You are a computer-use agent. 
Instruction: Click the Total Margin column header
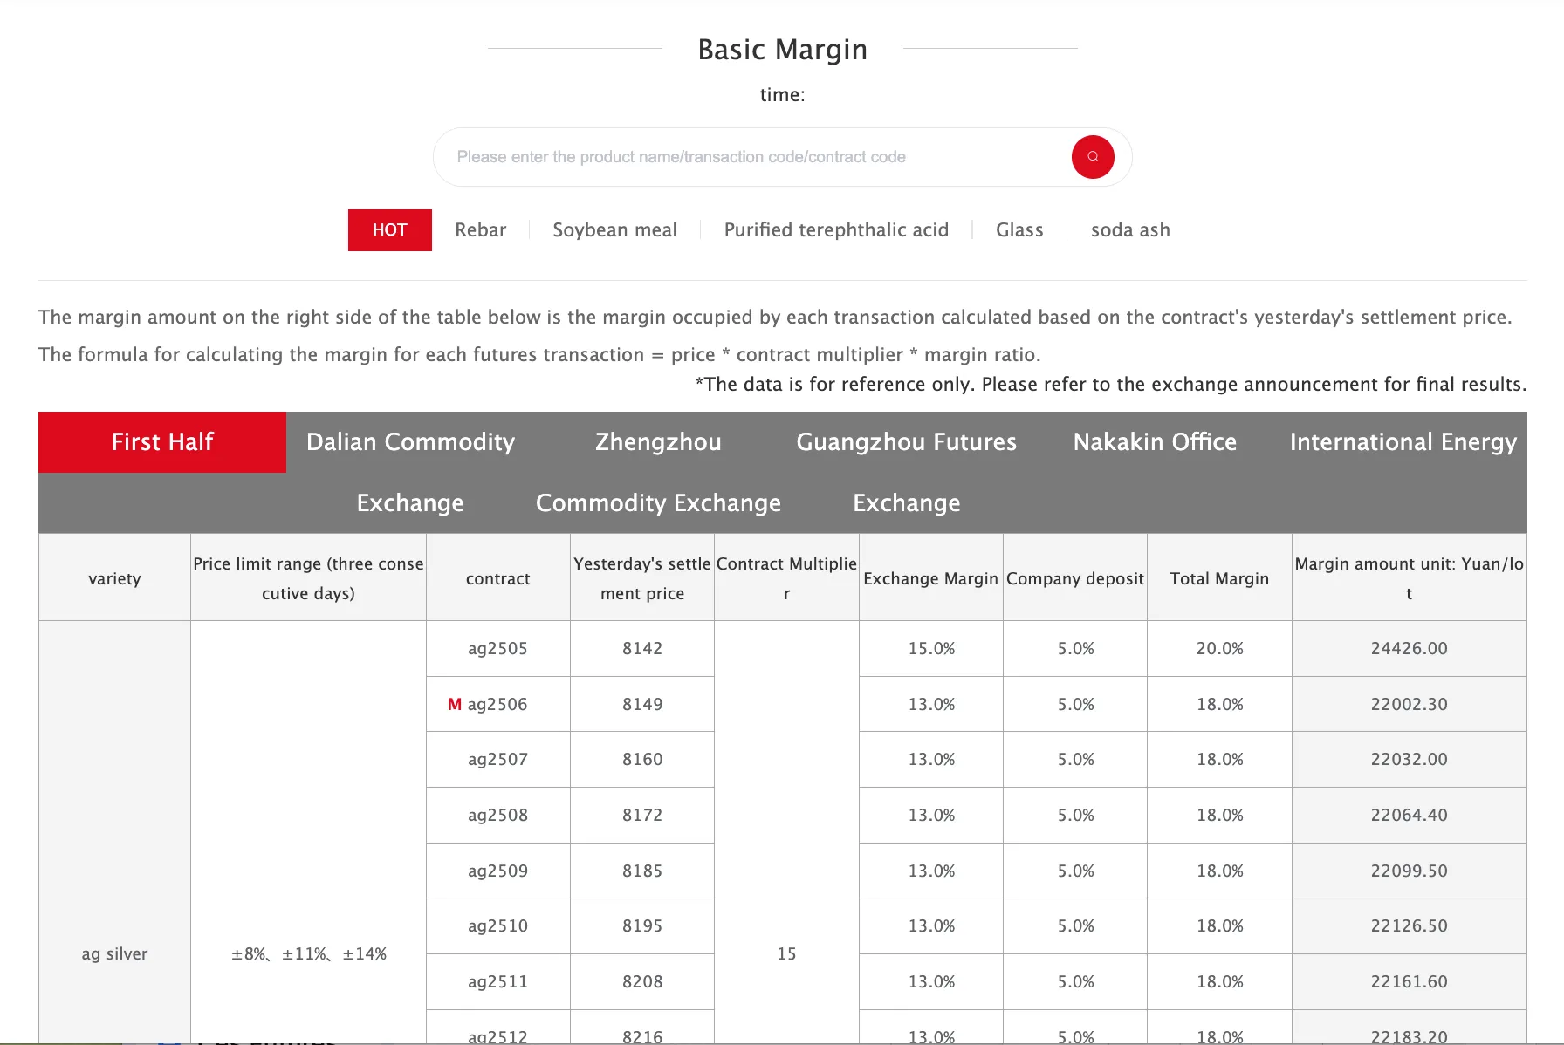click(x=1219, y=578)
